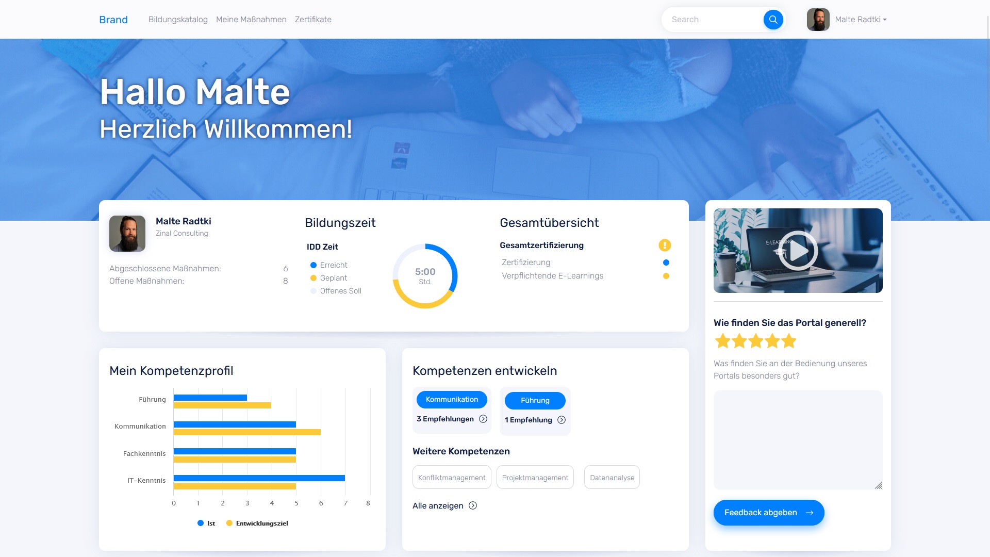Select the fourth rating star
Viewport: 990px width, 557px height.
(x=772, y=341)
